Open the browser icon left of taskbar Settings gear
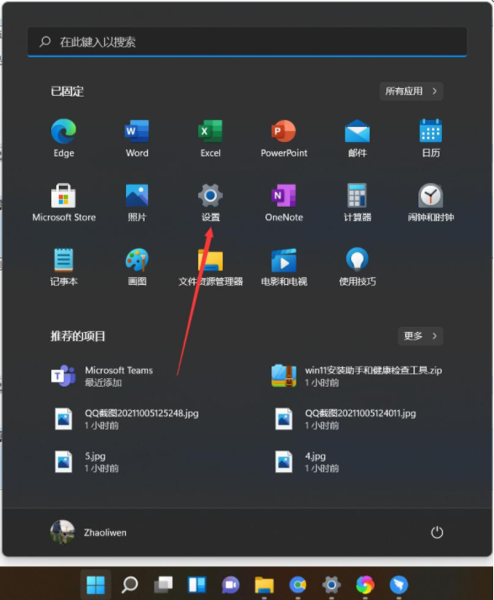The image size is (494, 600). (297, 585)
